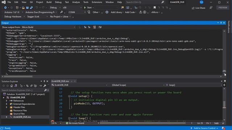Viewport: 232px width, 130px height.
Task: Open the Show output from Micro Build dropdown
Action: click(x=49, y=27)
